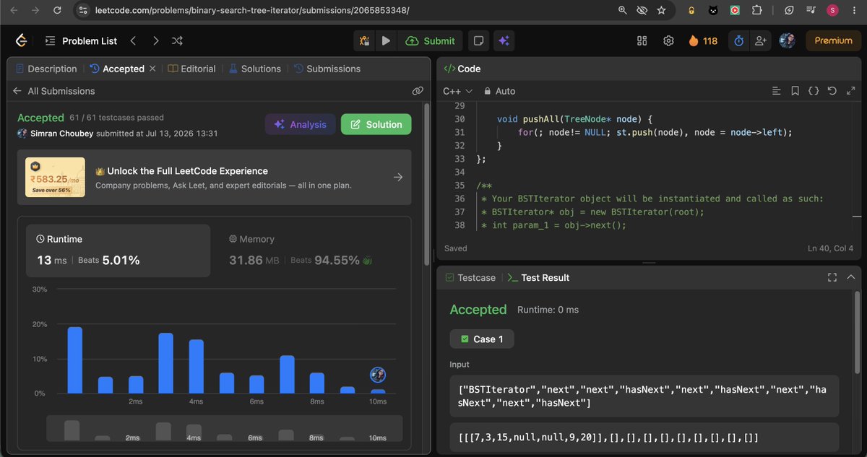Switch to the Solutions tab

[254, 69]
